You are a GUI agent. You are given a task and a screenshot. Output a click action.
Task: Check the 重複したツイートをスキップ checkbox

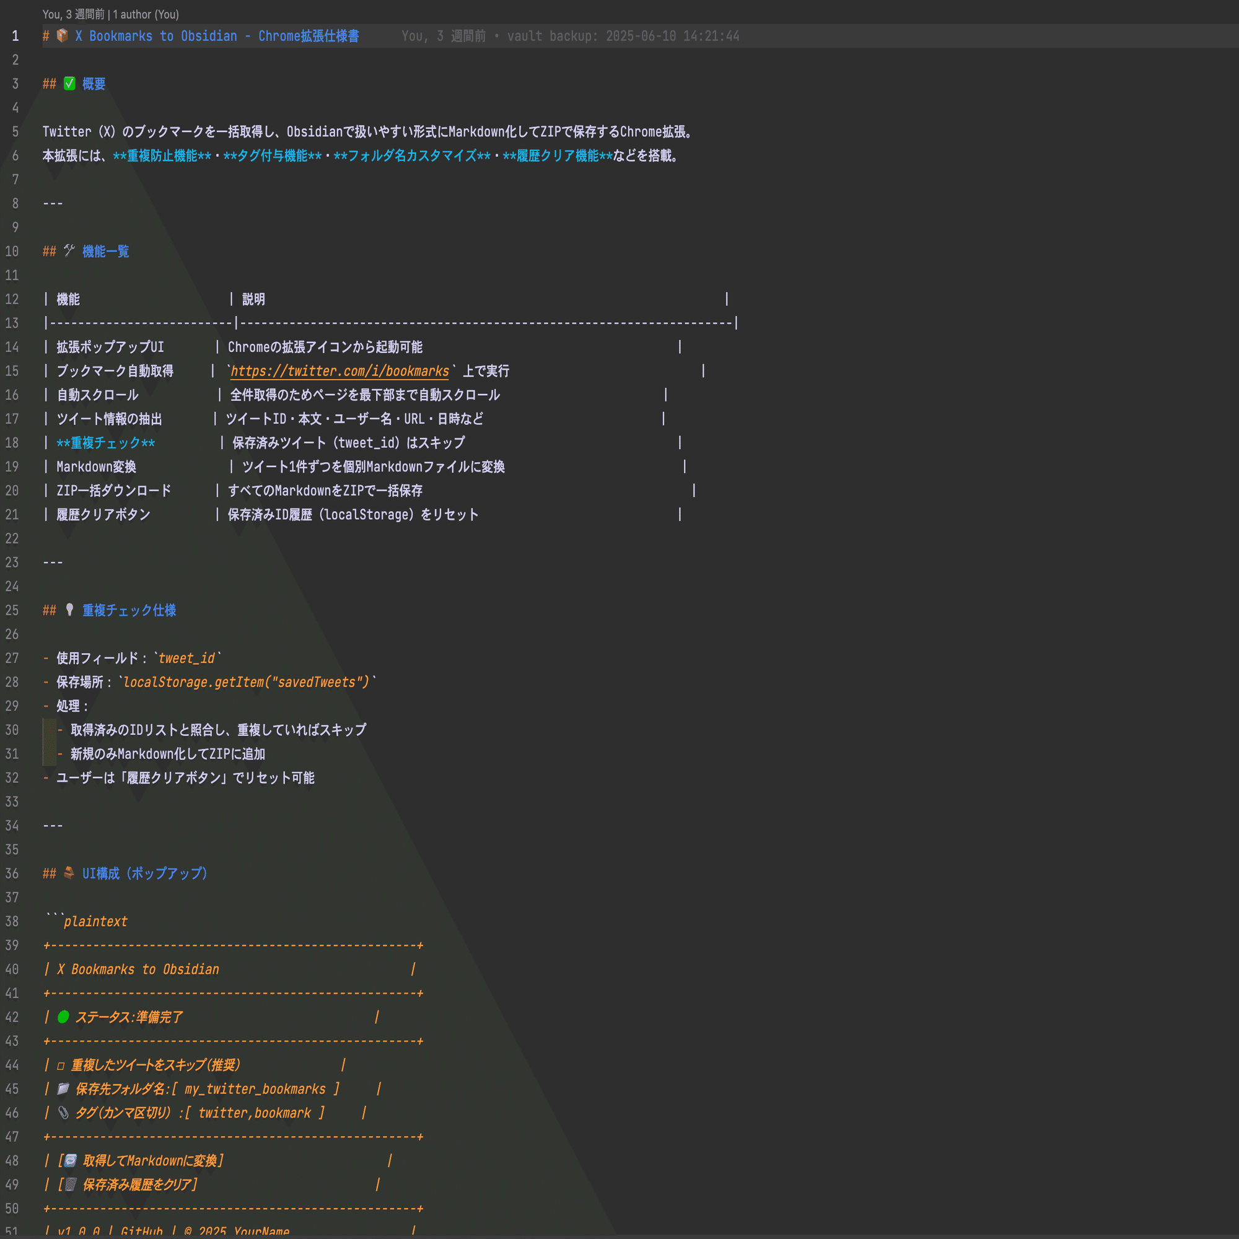click(x=59, y=1064)
